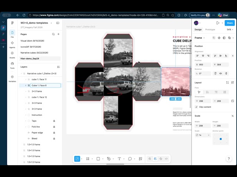Select the cube 1 / face 12 layer
This screenshot has height=177, width=237.
tap(39, 97)
